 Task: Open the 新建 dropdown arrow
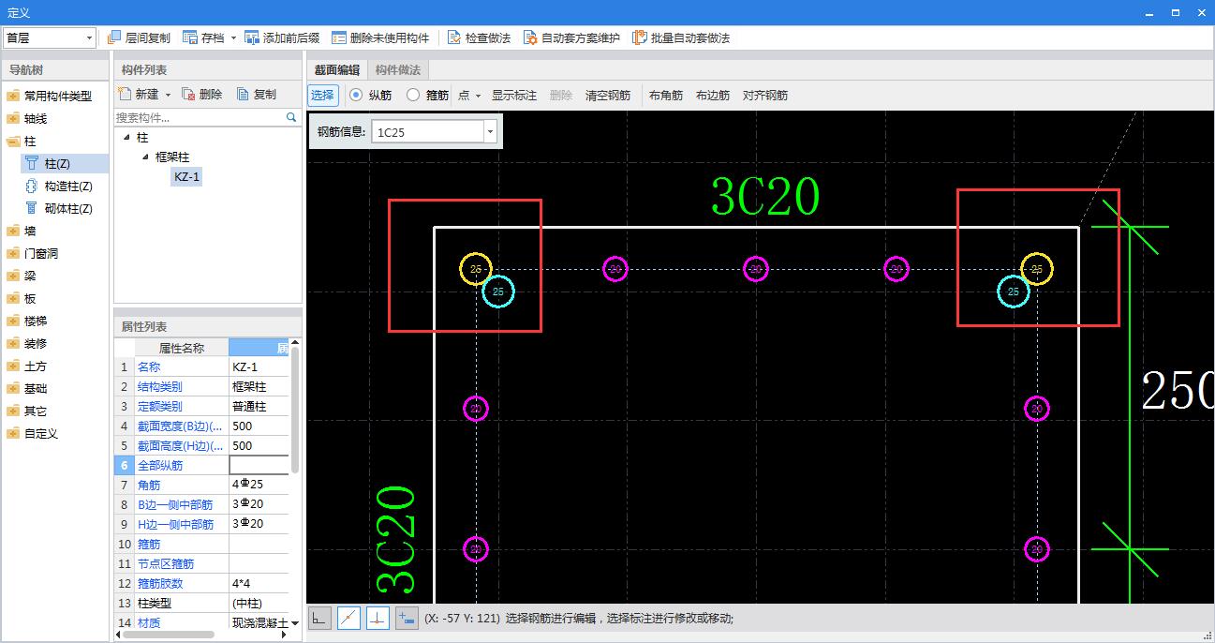[168, 95]
